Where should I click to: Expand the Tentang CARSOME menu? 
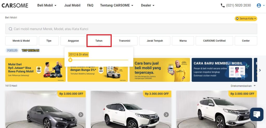click(x=117, y=5)
